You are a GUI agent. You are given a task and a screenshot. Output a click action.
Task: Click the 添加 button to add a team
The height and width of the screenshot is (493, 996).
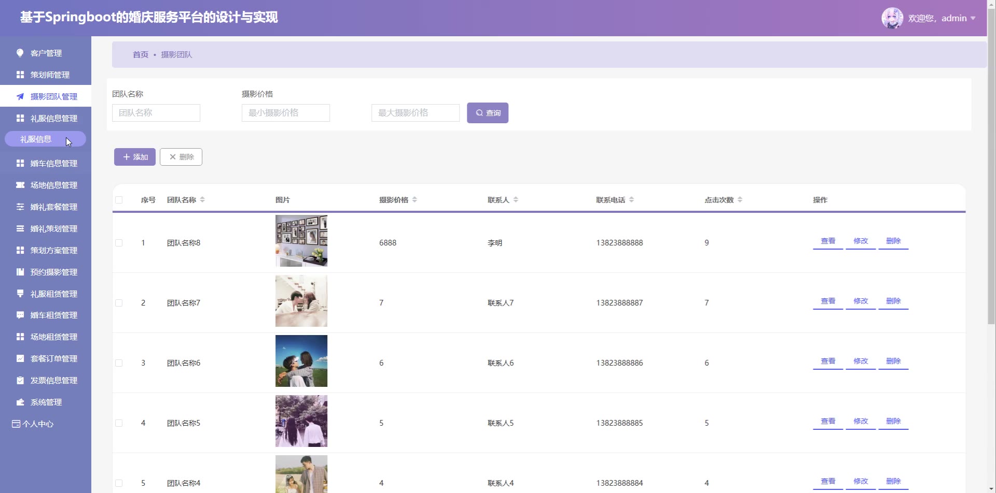pos(135,157)
